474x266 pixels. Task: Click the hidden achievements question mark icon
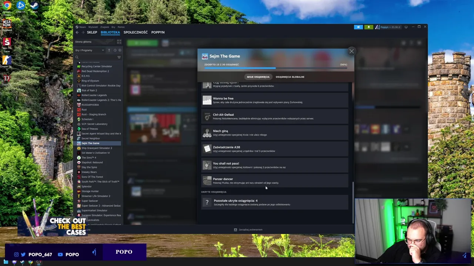coord(207,202)
